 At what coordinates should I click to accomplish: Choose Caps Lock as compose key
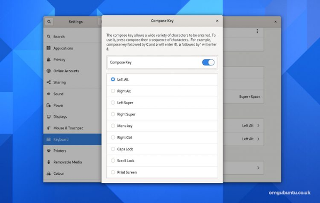113,149
